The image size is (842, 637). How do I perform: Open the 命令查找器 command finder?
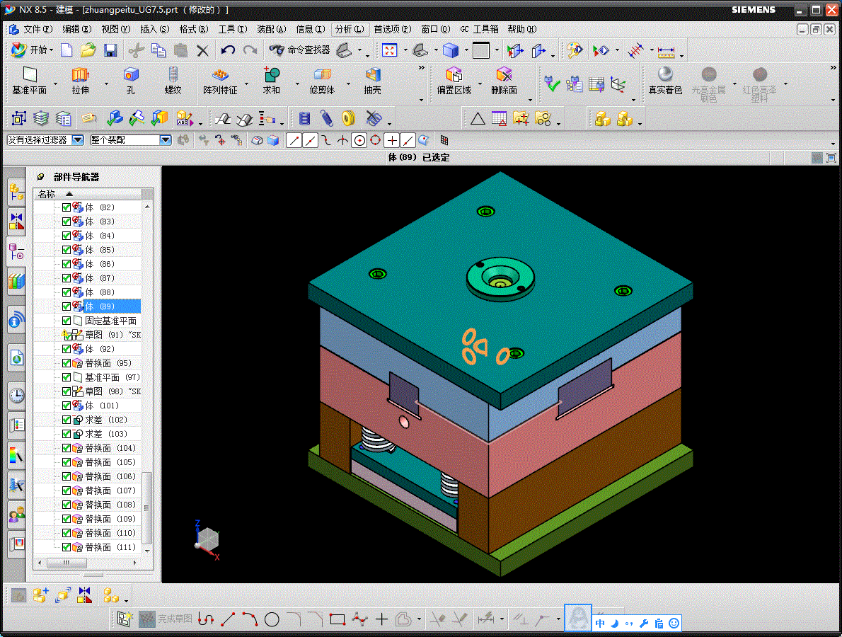[x=299, y=50]
